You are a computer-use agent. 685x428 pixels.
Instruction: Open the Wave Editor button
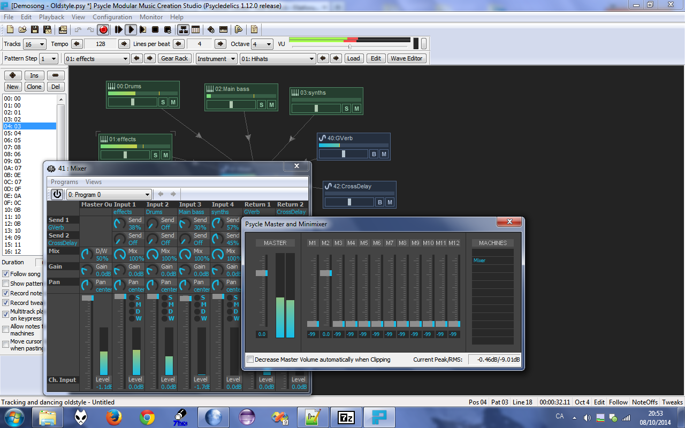(x=407, y=58)
